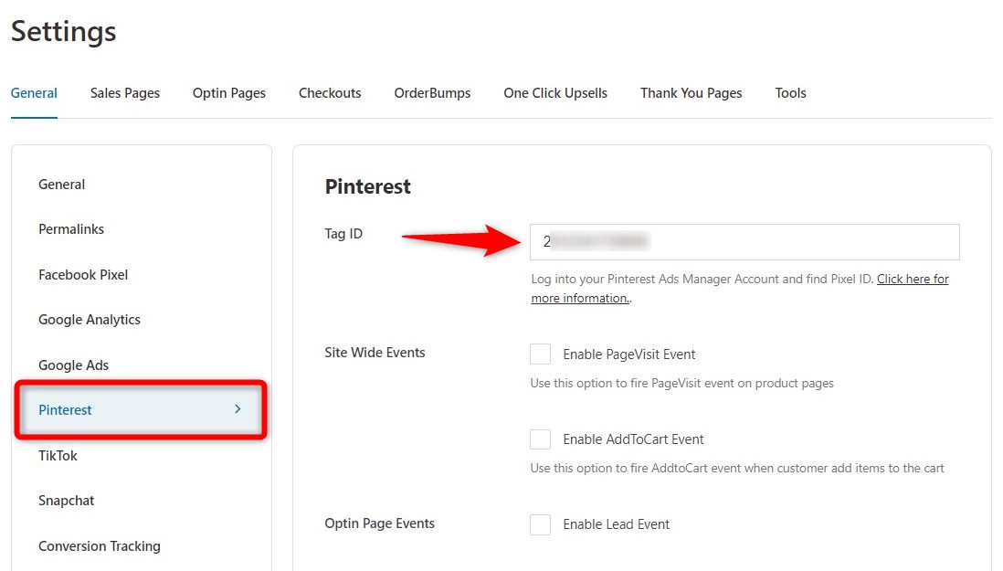1003x571 pixels.
Task: Open the Checkouts tab
Action: pos(330,92)
